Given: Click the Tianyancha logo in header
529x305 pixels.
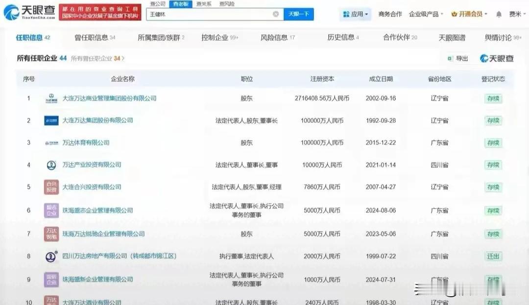Looking at the screenshot, I should click(x=29, y=12).
